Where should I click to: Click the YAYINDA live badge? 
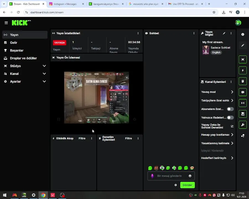pyautogui.click(x=59, y=43)
